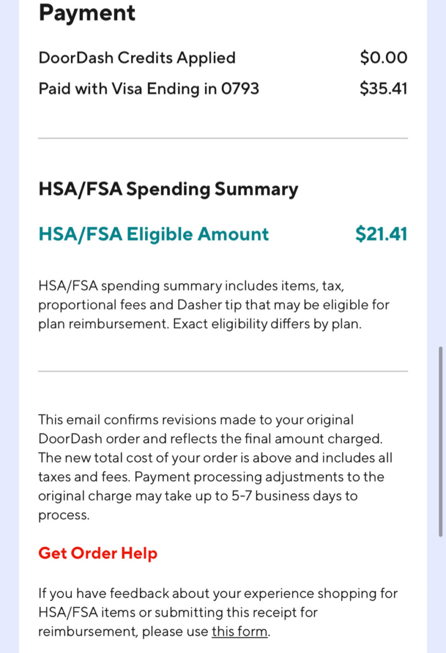Viewport: 446px width, 653px height.
Task: Click the HSA/FSA feedback paragraph text
Action: [x=218, y=612]
